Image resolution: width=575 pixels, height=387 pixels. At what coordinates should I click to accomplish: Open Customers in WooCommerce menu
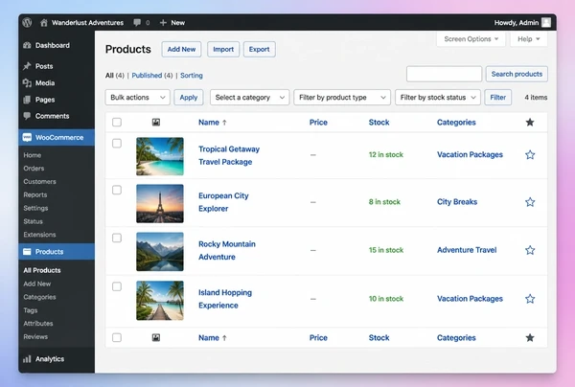pyautogui.click(x=39, y=181)
